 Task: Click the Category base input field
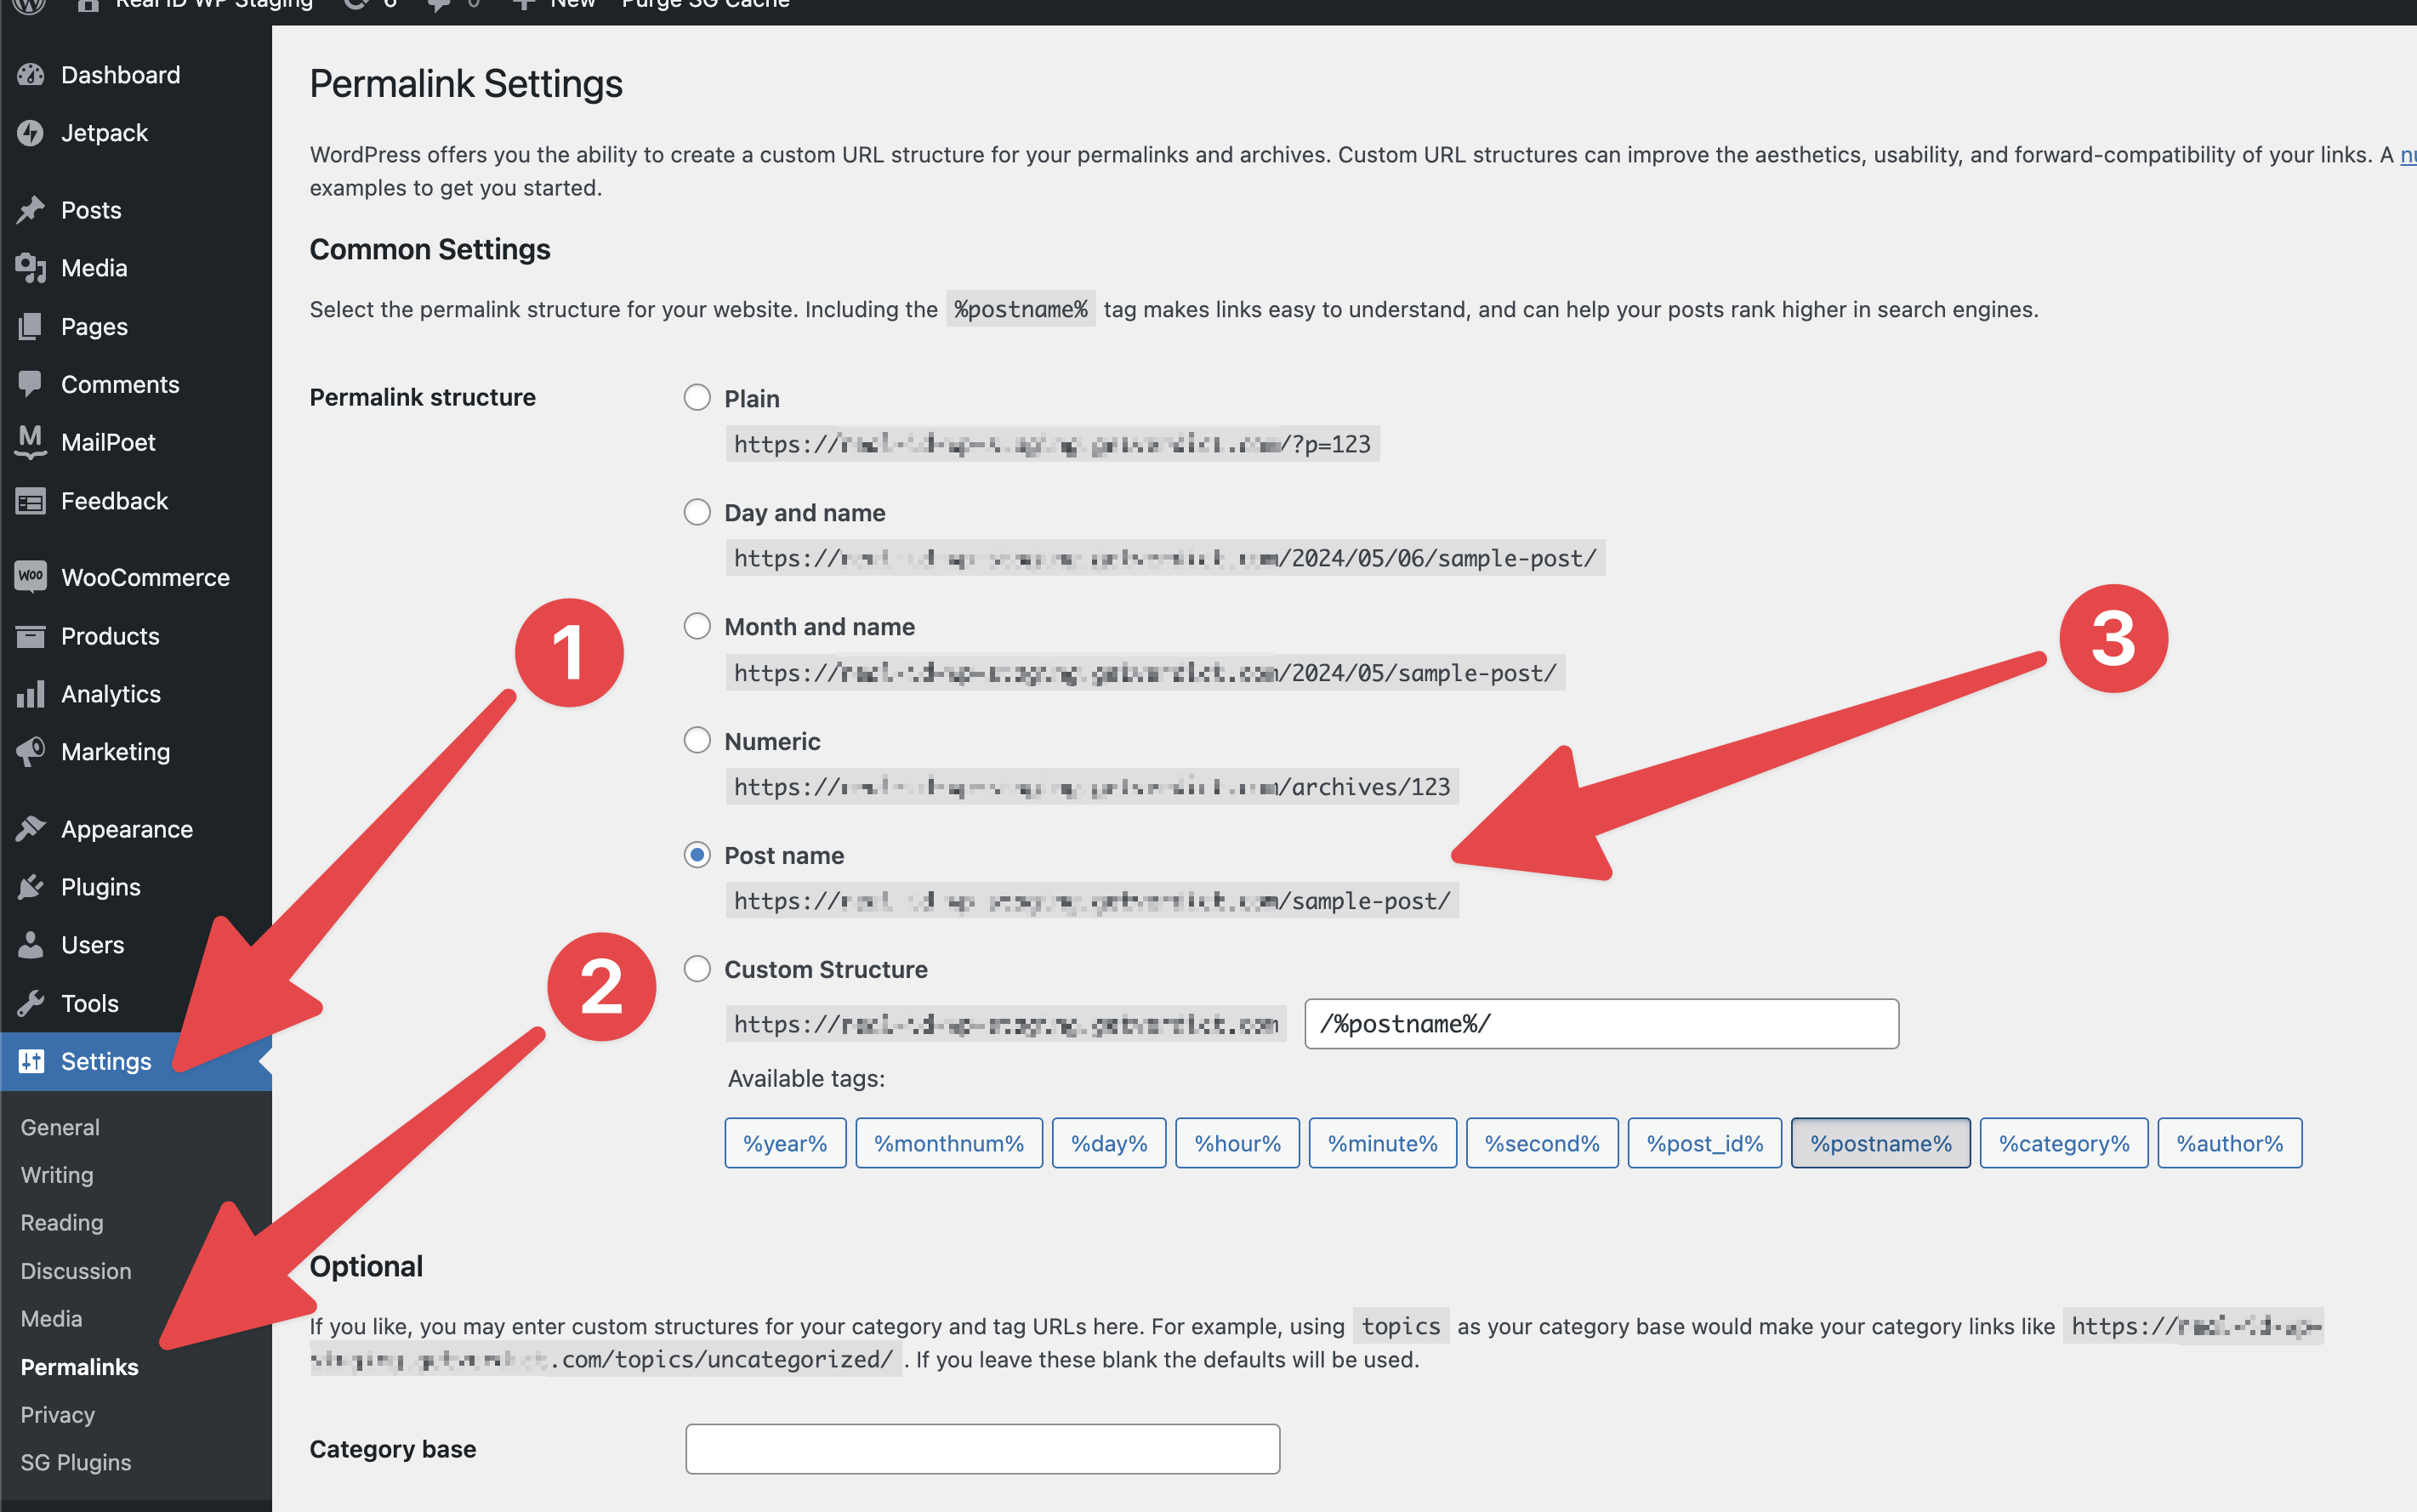pyautogui.click(x=982, y=1449)
